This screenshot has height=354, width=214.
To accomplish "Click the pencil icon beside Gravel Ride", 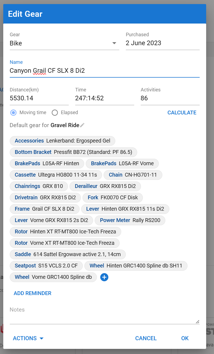I will [82, 125].
